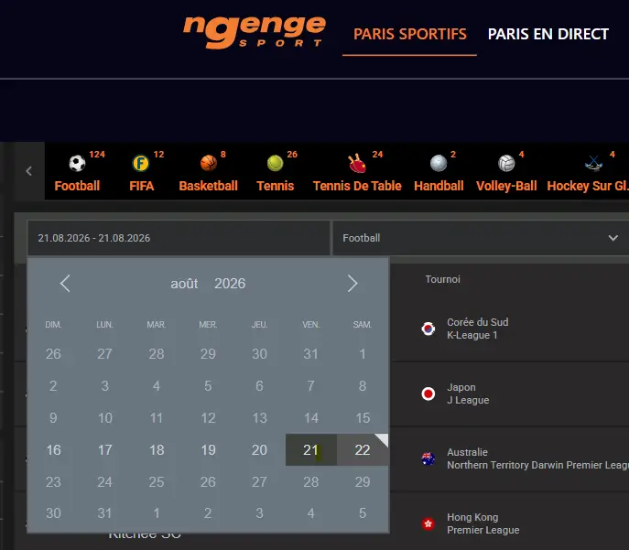Select the FIFA icon
This screenshot has height=550, width=629.
(x=141, y=163)
